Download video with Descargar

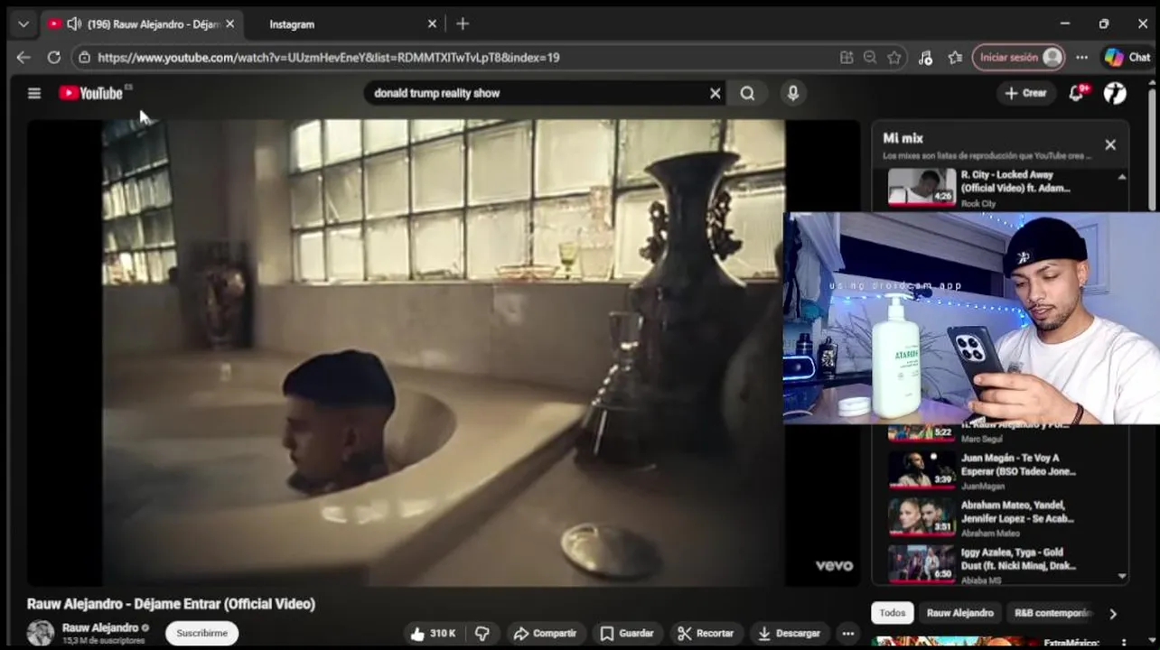coord(790,634)
